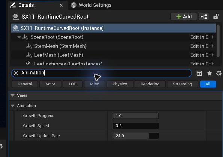This screenshot has width=223, height=157.
Task: Click Edit in C++ for SceneRoot
Action: click(x=202, y=37)
